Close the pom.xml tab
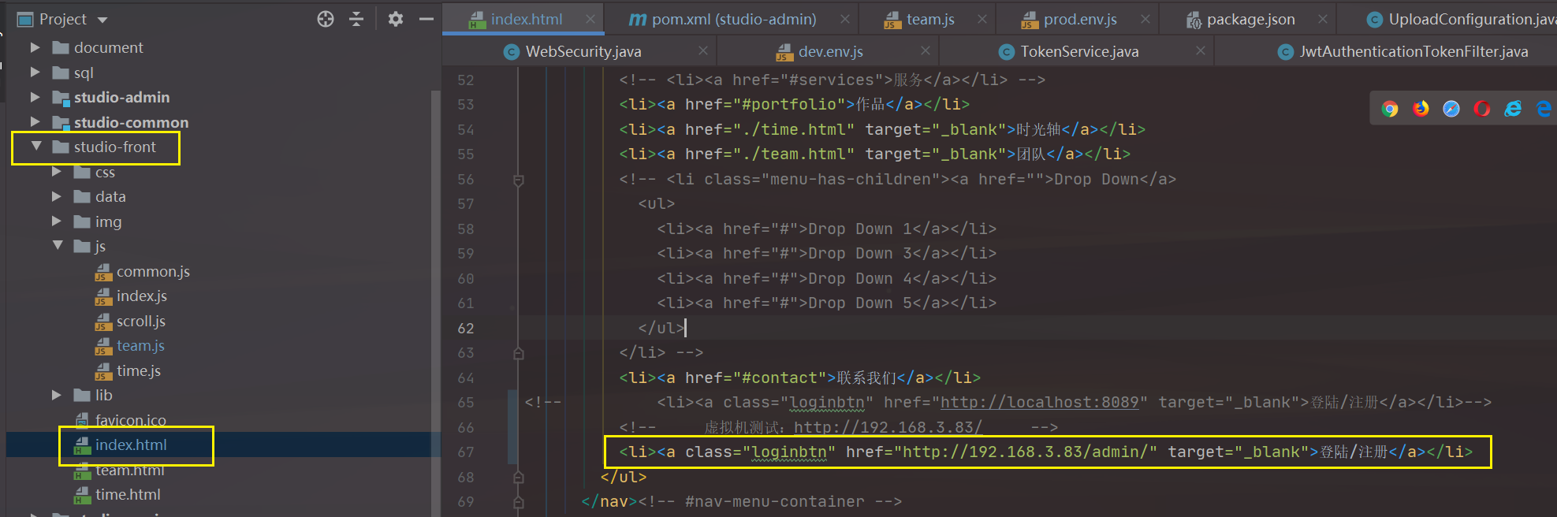The image size is (1557, 517). 844,19
